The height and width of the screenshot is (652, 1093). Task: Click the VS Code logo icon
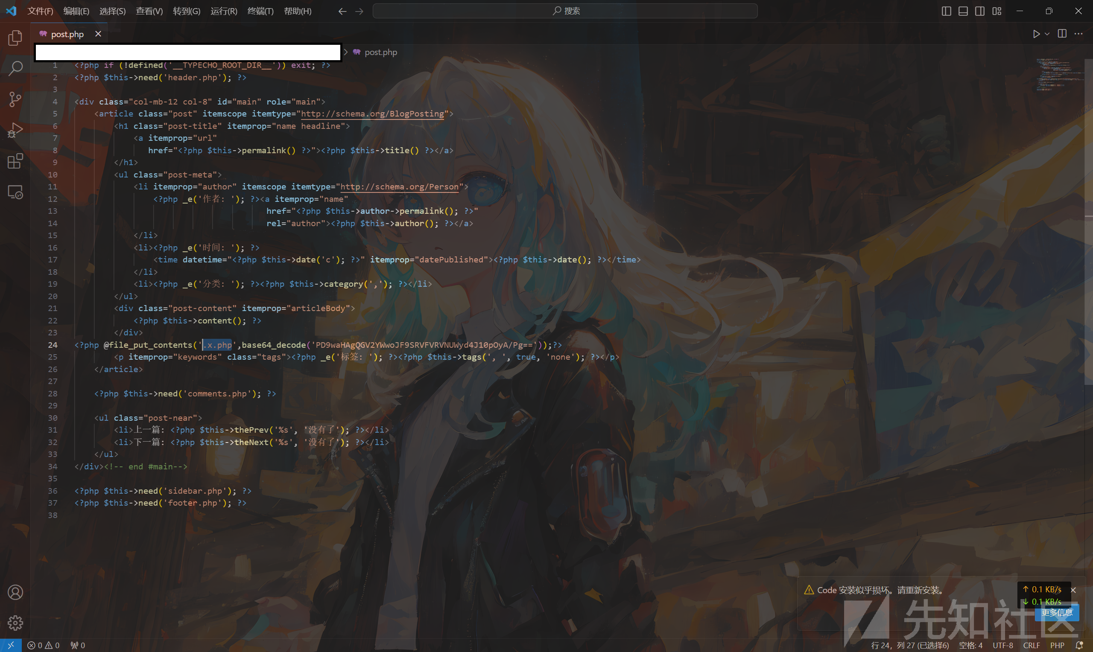(x=12, y=11)
